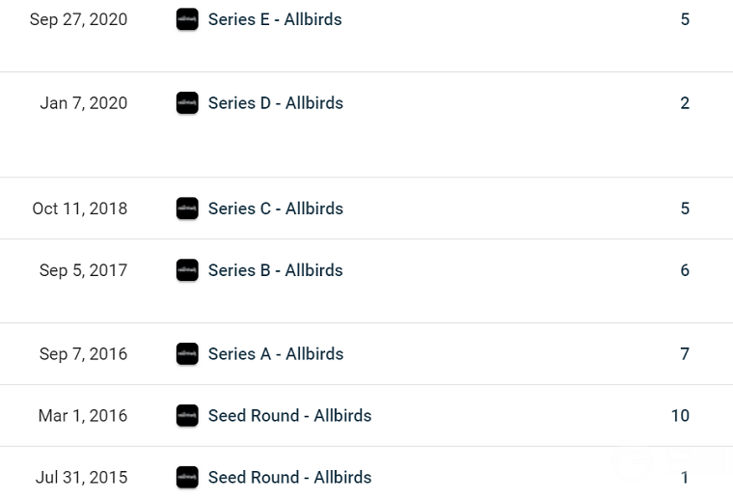The image size is (733, 501).
Task: Open Series D - Allbirds funding round
Action: point(275,103)
